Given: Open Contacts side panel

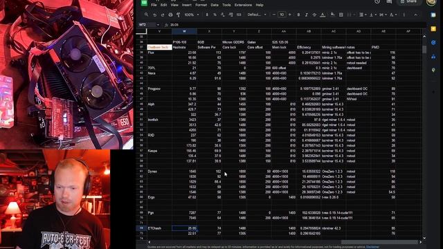Looking at the screenshot, I should (x=433, y=57).
